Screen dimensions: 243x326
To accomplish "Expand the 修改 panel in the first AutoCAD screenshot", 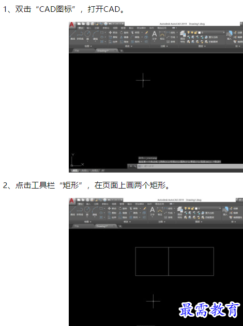I will (x=128, y=46).
